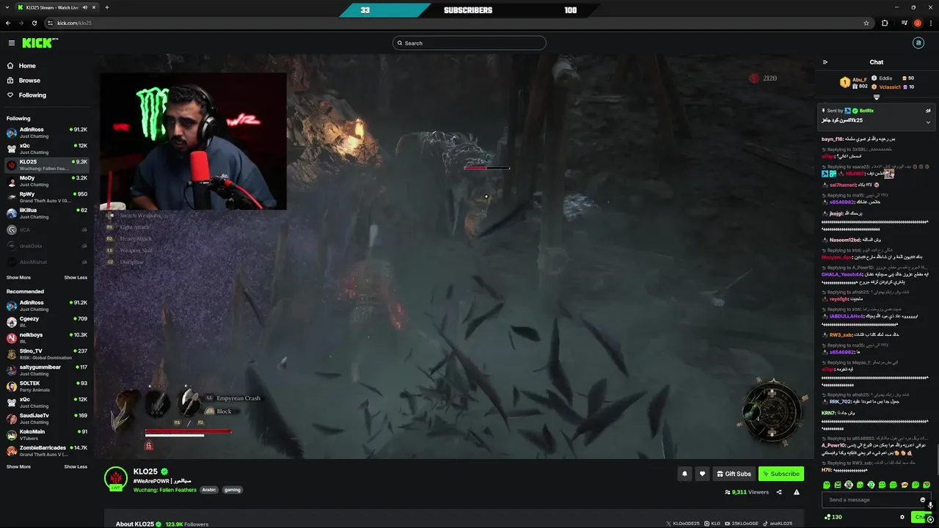Open chat settings gear
This screenshot has height=528, width=939.
tap(902, 517)
